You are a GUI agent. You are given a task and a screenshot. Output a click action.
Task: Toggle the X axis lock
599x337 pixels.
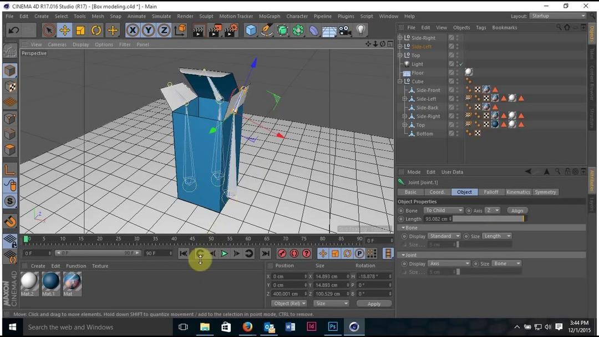pyautogui.click(x=133, y=30)
